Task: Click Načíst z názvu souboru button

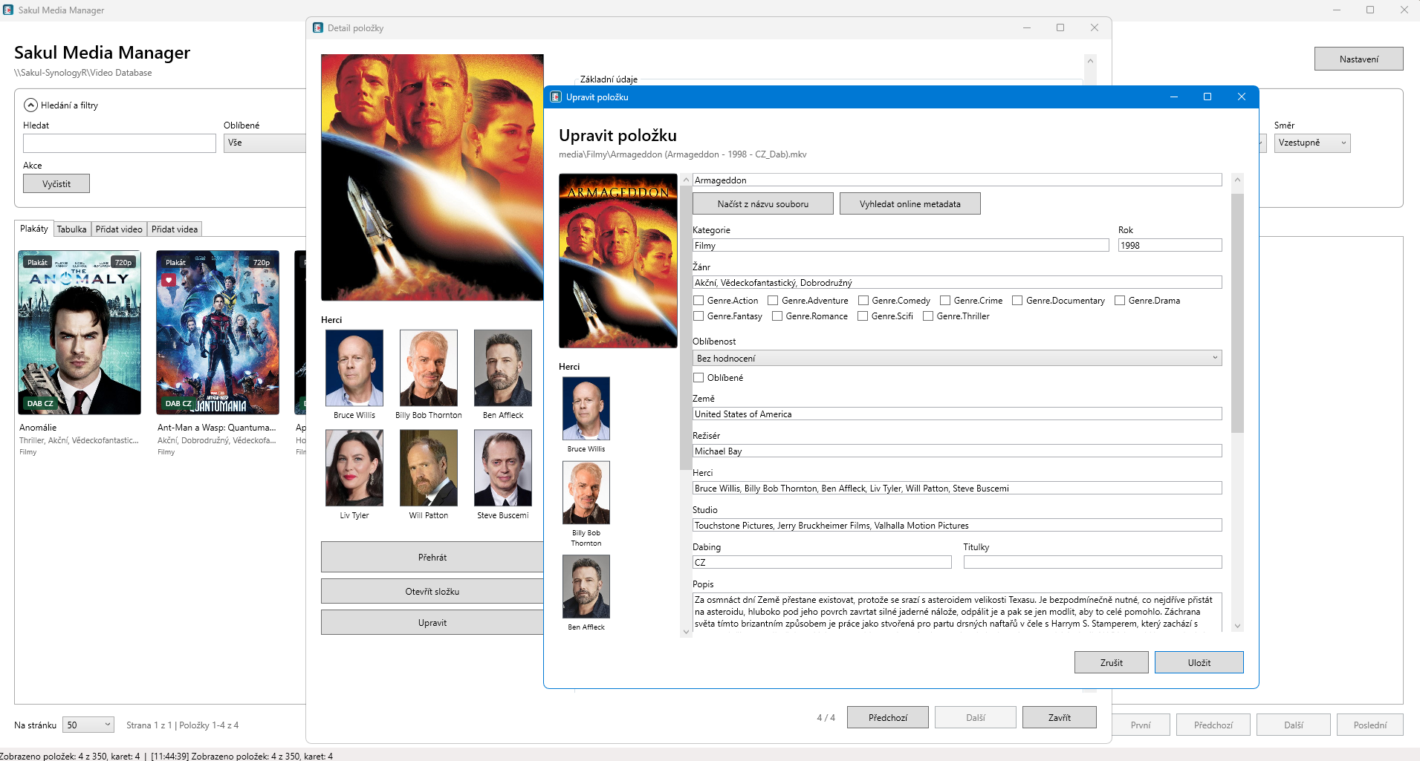Action: (x=763, y=204)
